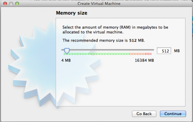The image size is (193, 122).
Task: Click the green recommended zone of memory scale
Action: tap(96, 54)
